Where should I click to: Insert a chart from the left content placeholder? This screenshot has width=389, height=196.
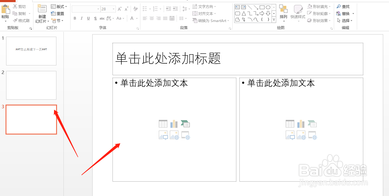[x=174, y=124]
